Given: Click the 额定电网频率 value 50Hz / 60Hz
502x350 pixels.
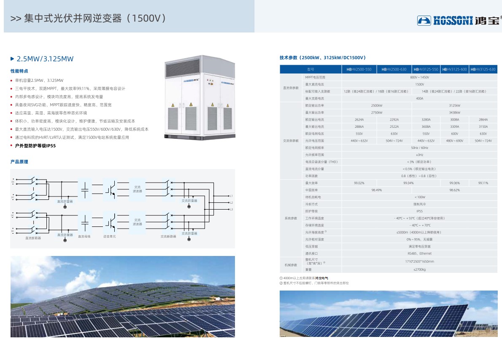Looking at the screenshot, I should 419,148.
